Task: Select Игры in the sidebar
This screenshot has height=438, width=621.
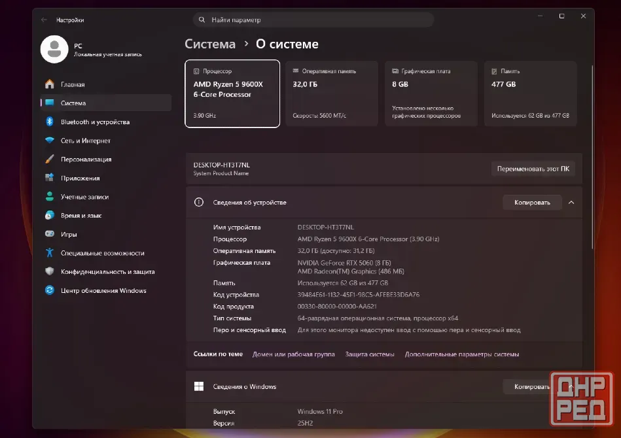Action: pos(106,234)
